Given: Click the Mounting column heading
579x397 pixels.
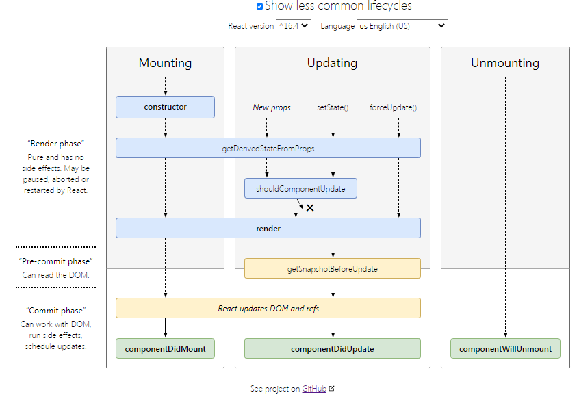Looking at the screenshot, I should pos(165,63).
